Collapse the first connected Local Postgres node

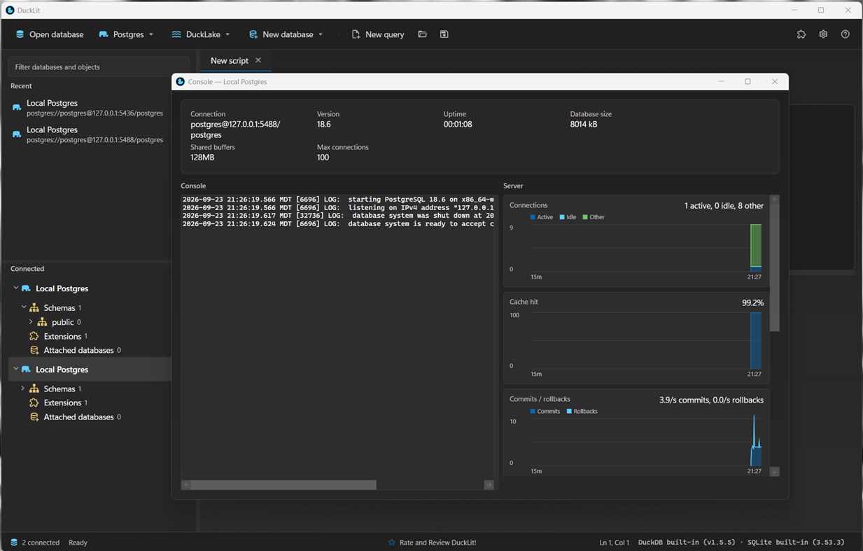coord(15,288)
